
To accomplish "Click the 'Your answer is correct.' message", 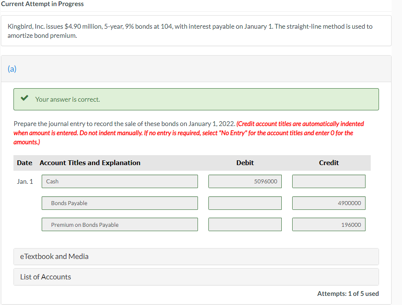I will (x=67, y=99).
